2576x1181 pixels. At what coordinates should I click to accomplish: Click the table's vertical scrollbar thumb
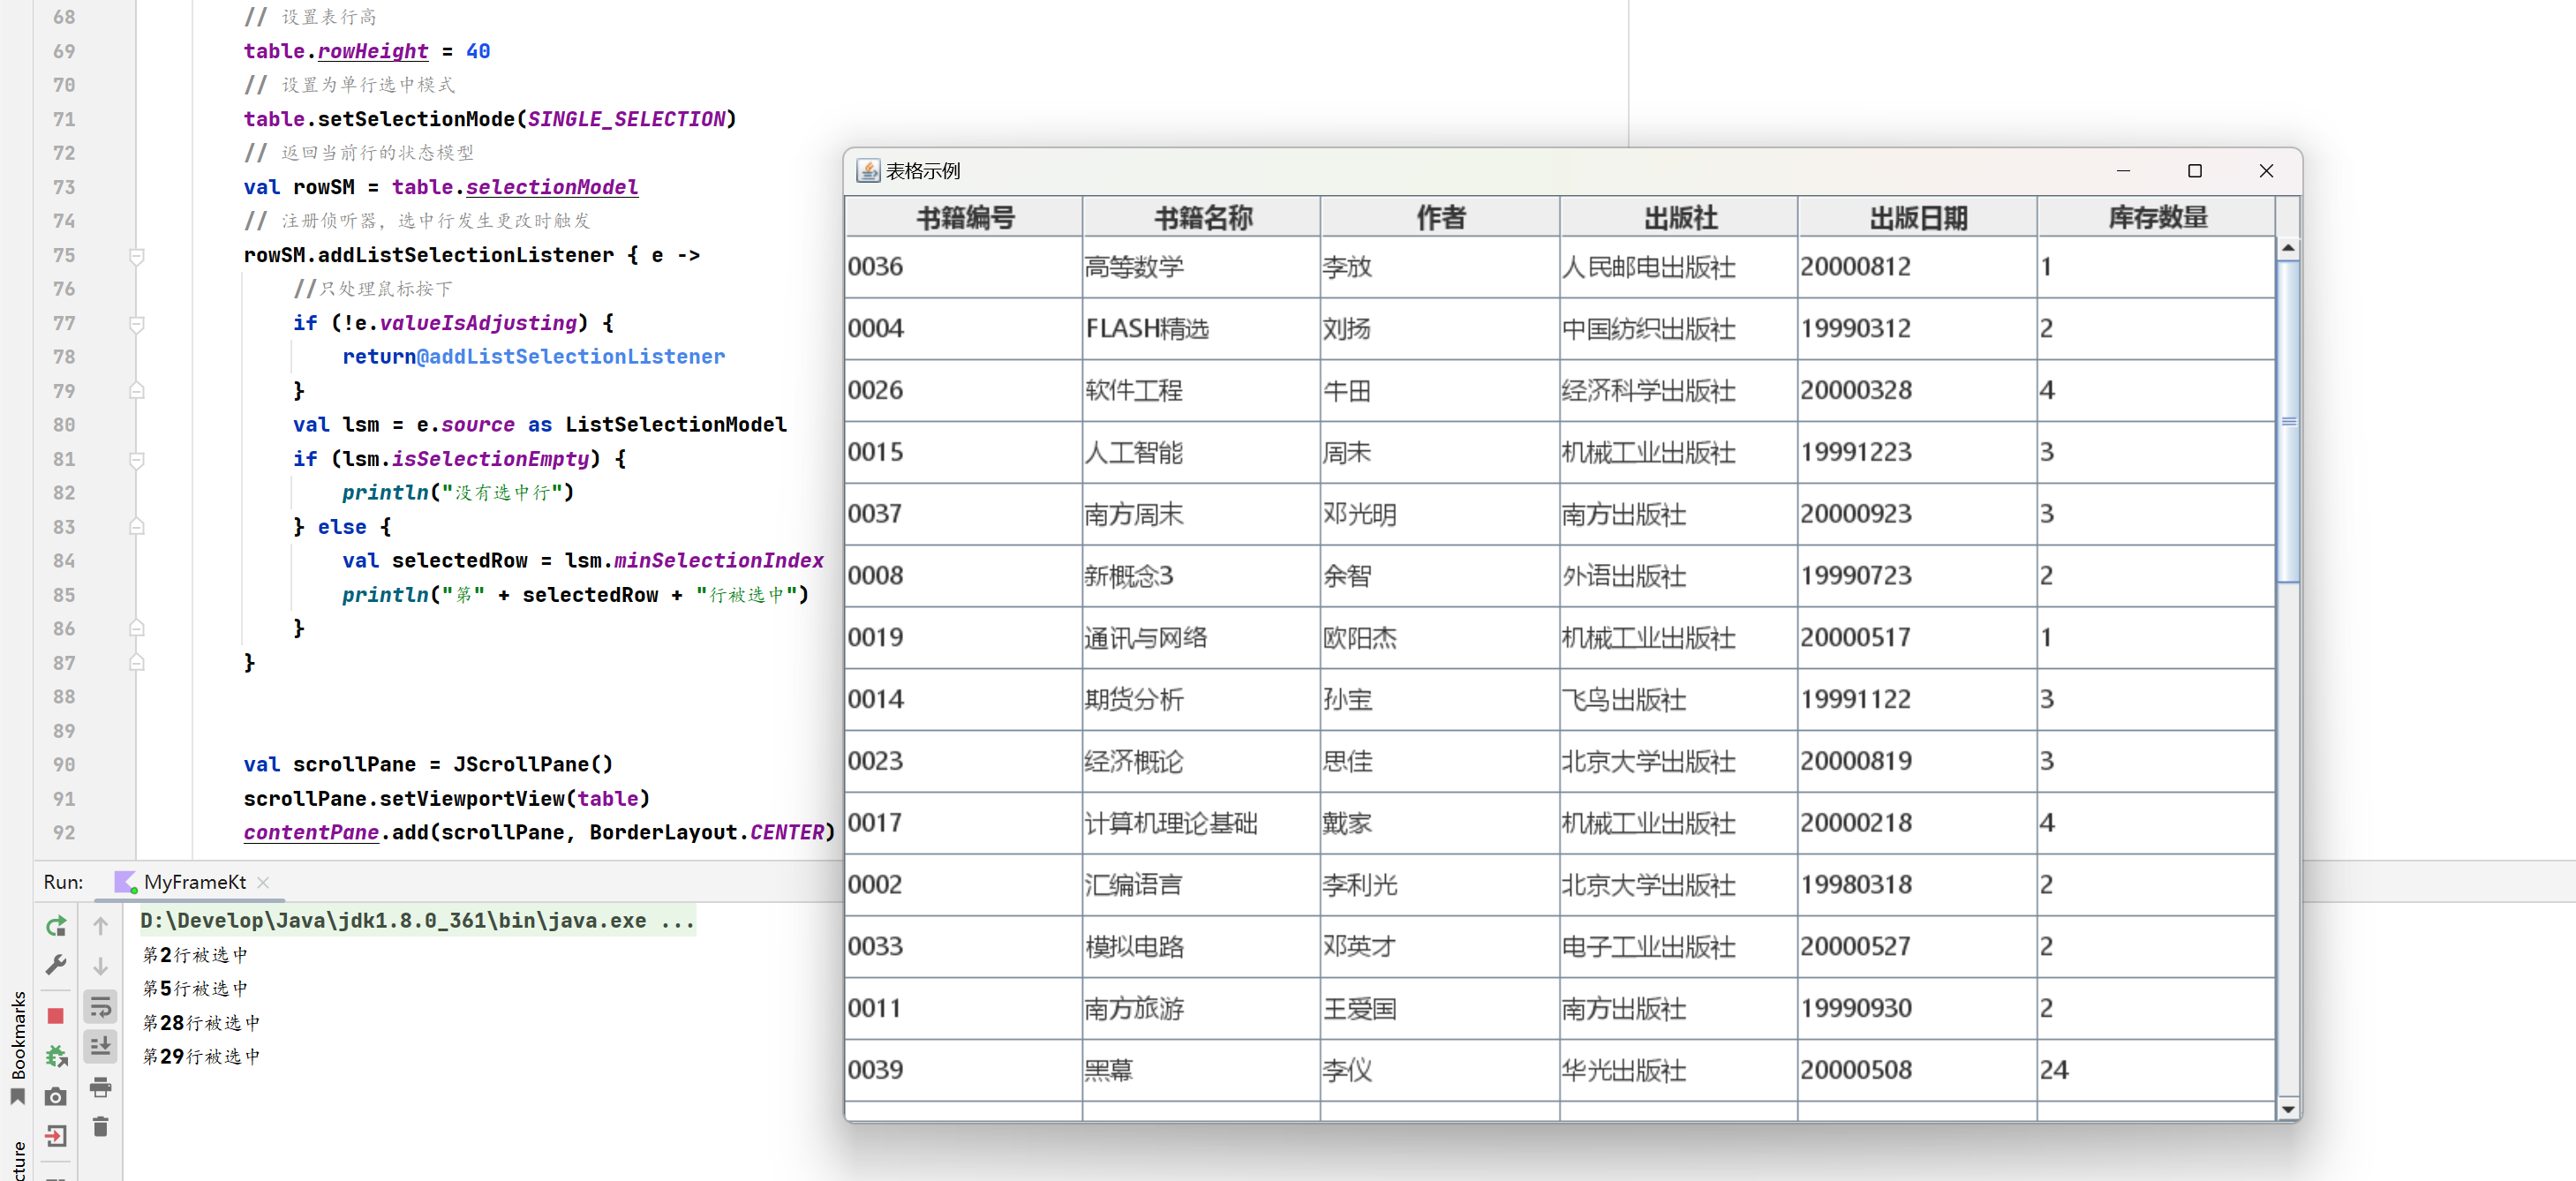[x=2287, y=420]
